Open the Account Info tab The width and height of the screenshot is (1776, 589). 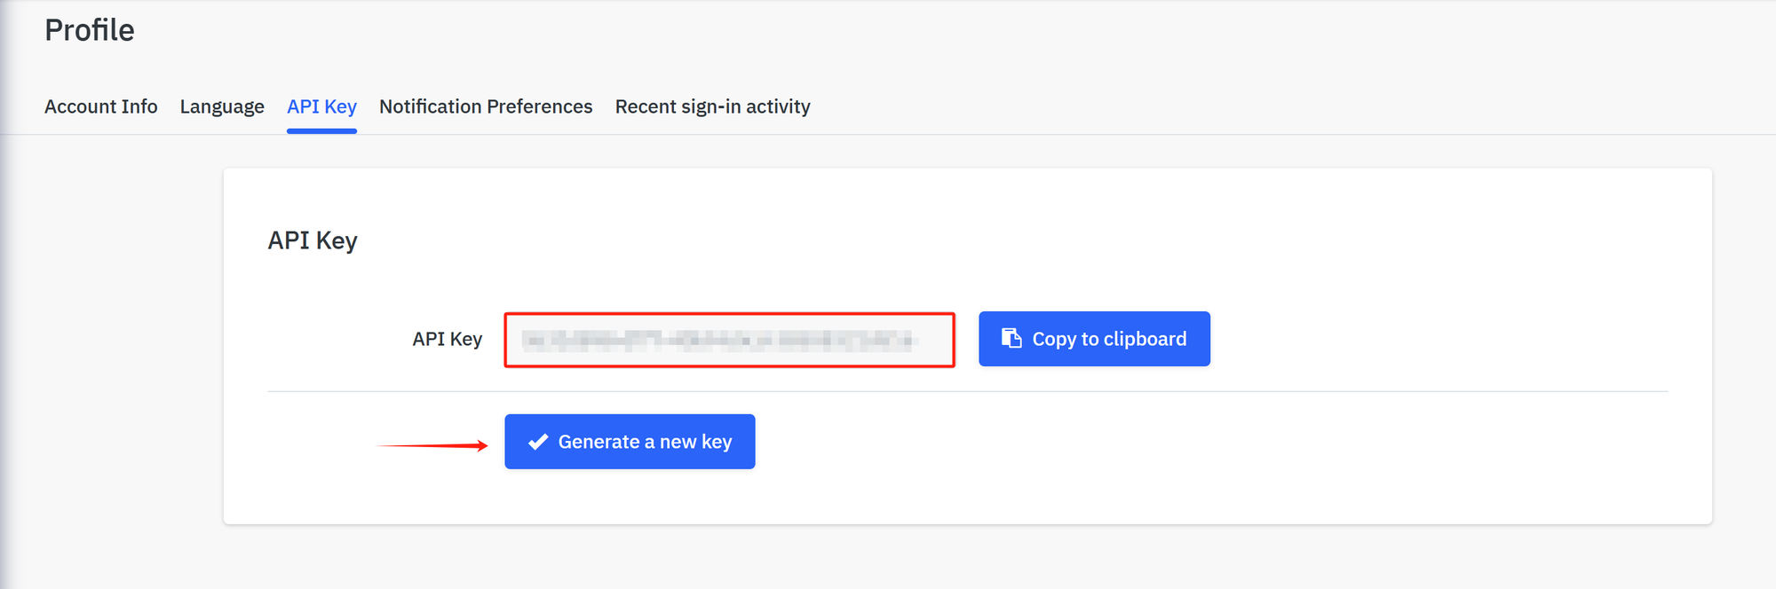coord(101,106)
